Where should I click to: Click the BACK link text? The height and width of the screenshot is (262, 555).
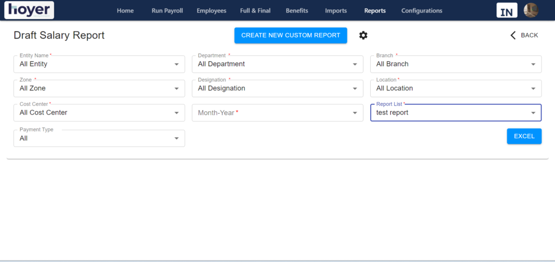tap(530, 35)
